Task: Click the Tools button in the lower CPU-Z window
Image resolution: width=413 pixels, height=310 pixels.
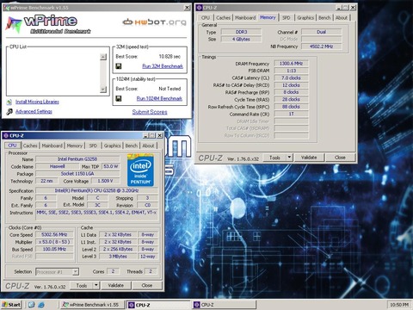Action: coord(82,286)
